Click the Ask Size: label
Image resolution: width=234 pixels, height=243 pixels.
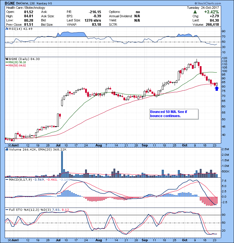[48, 16]
